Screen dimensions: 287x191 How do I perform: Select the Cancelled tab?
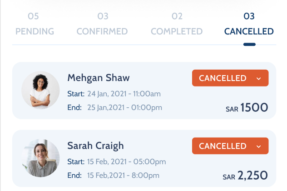(249, 31)
